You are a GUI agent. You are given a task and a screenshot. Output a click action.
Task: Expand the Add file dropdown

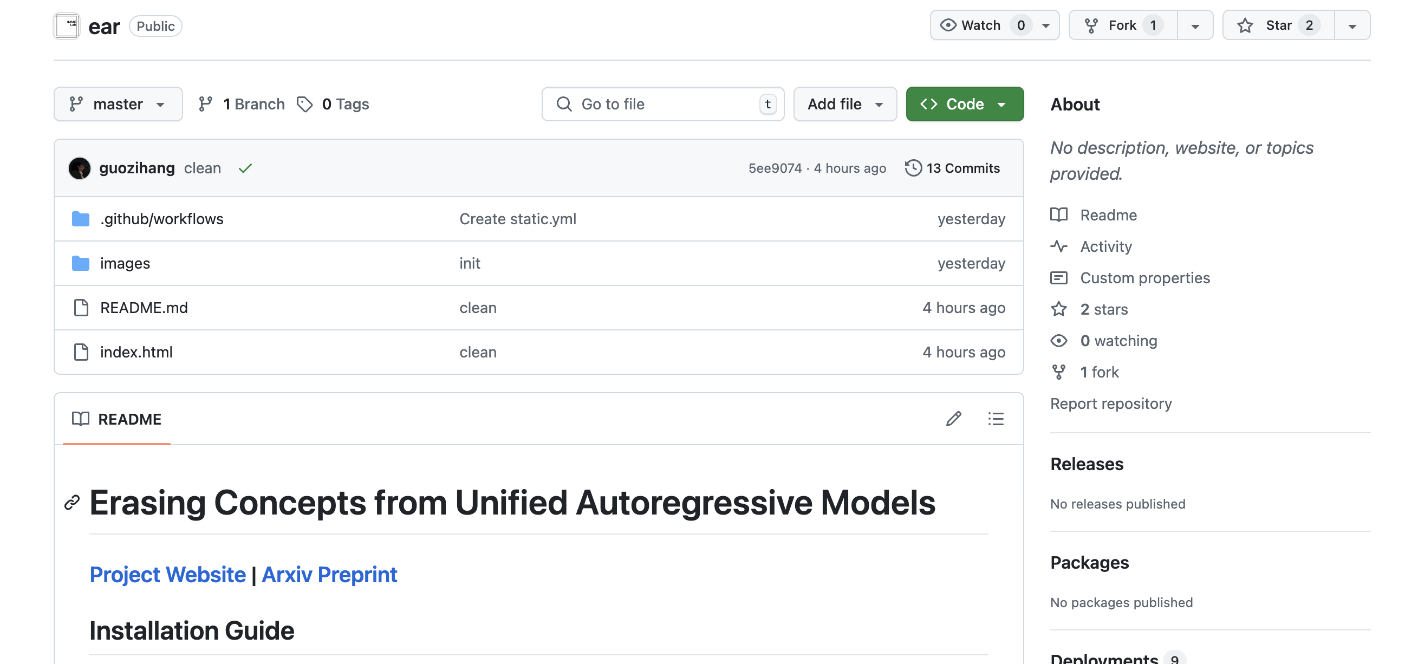tap(845, 104)
